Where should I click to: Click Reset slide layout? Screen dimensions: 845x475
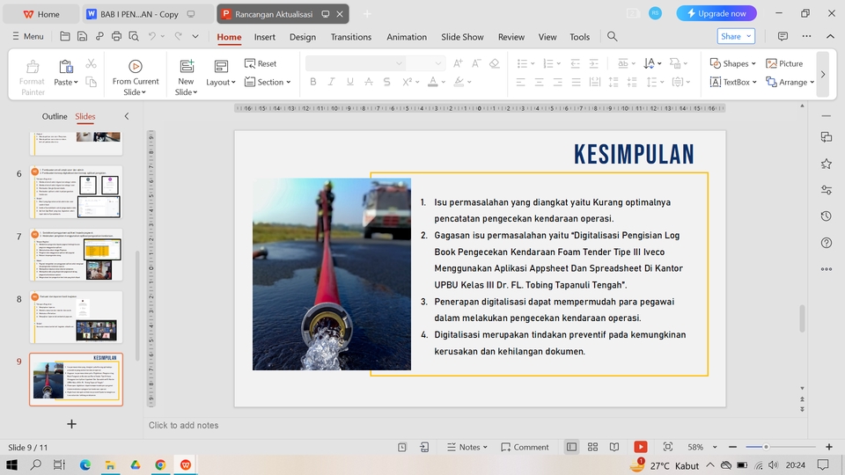click(x=261, y=63)
